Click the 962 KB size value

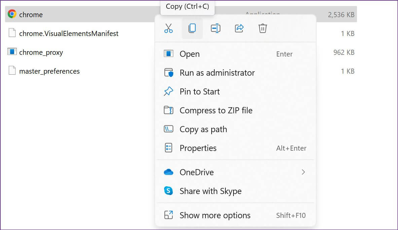[x=344, y=52]
